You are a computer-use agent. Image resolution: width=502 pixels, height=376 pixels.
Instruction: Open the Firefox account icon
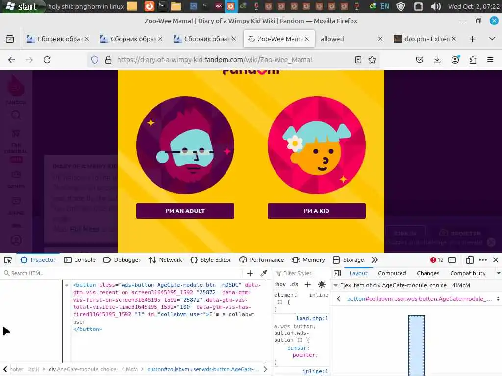[455, 60]
